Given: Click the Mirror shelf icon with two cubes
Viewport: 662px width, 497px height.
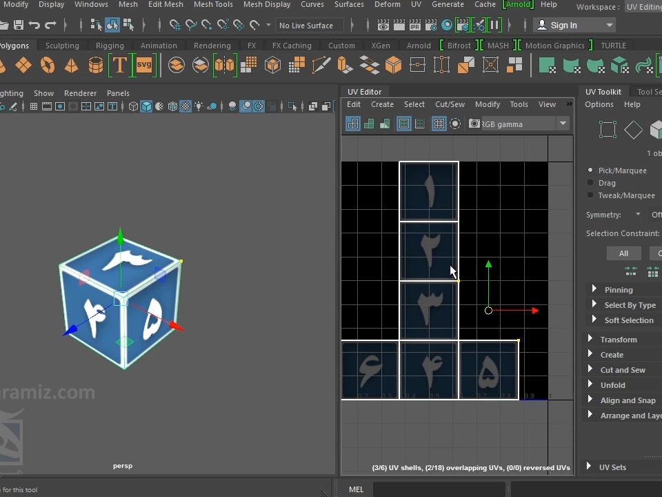Looking at the screenshot, I should 225,65.
